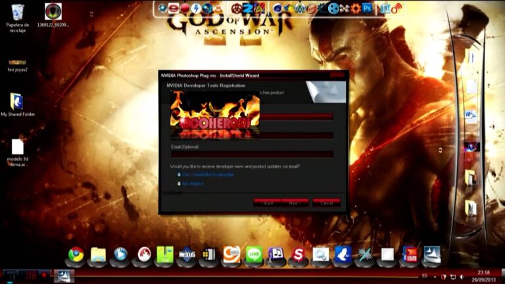Open the LINE messenger icon in the dock

[x=254, y=254]
